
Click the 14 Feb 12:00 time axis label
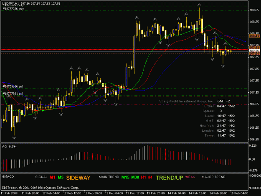click(x=198, y=193)
